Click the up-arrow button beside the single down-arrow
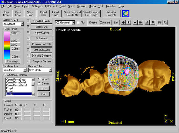Viewport: 179px width, 133px height. [x=128, y=23]
